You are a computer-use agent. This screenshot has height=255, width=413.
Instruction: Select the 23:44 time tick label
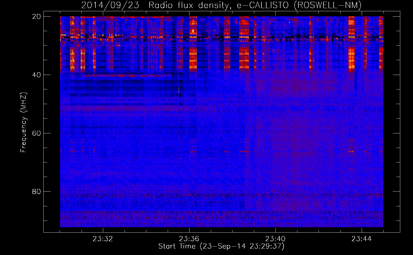click(x=362, y=239)
